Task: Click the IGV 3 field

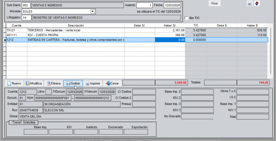Action: 197,110
